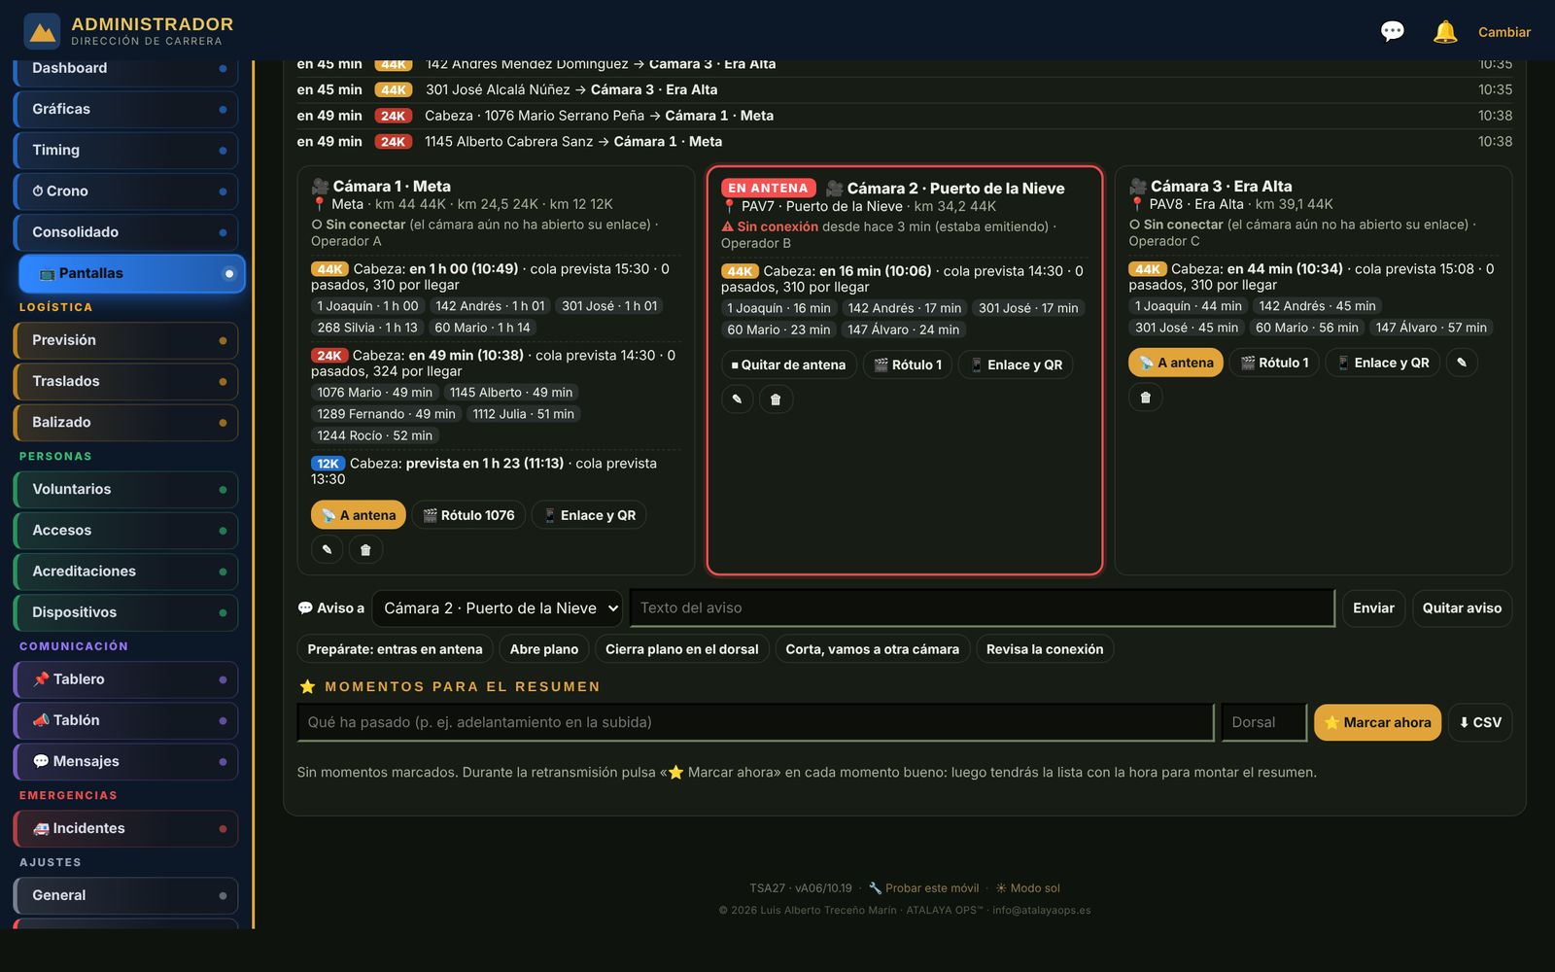Click Quitar aviso button

click(1462, 607)
